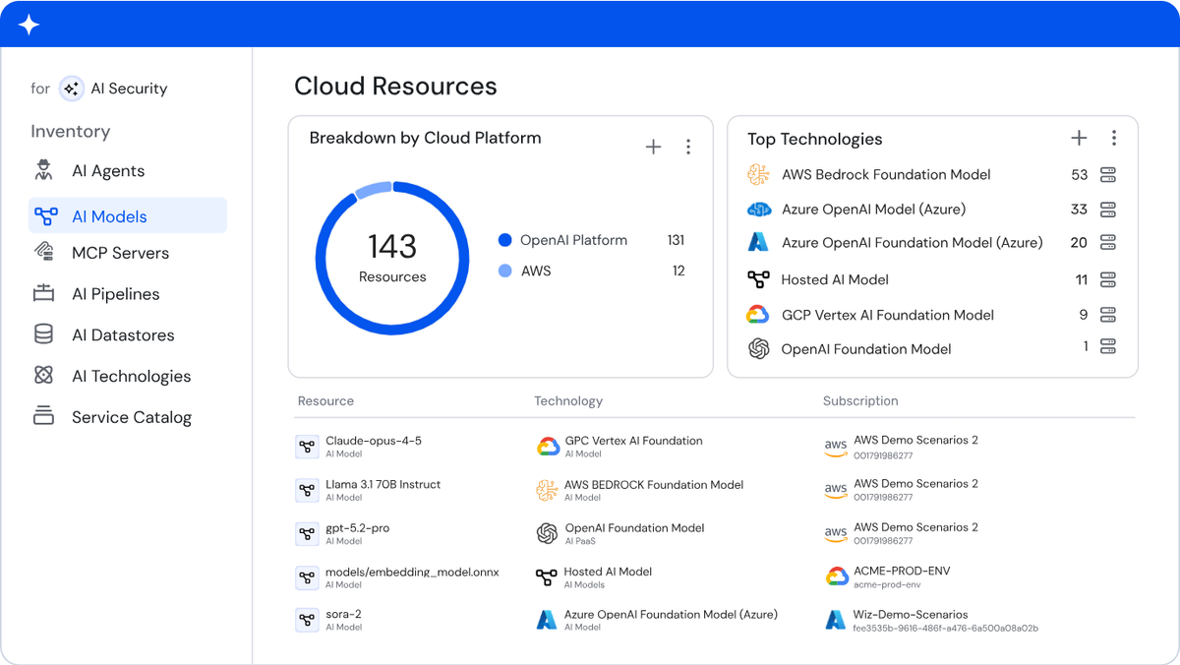Click the AI Agents sidebar icon
Screen dimensions: 1180x665
pos(44,170)
